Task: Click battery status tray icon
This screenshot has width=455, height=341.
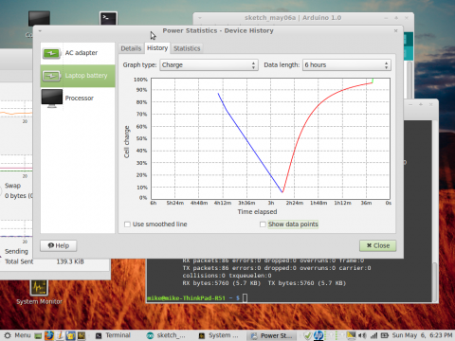Action: [x=385, y=335]
